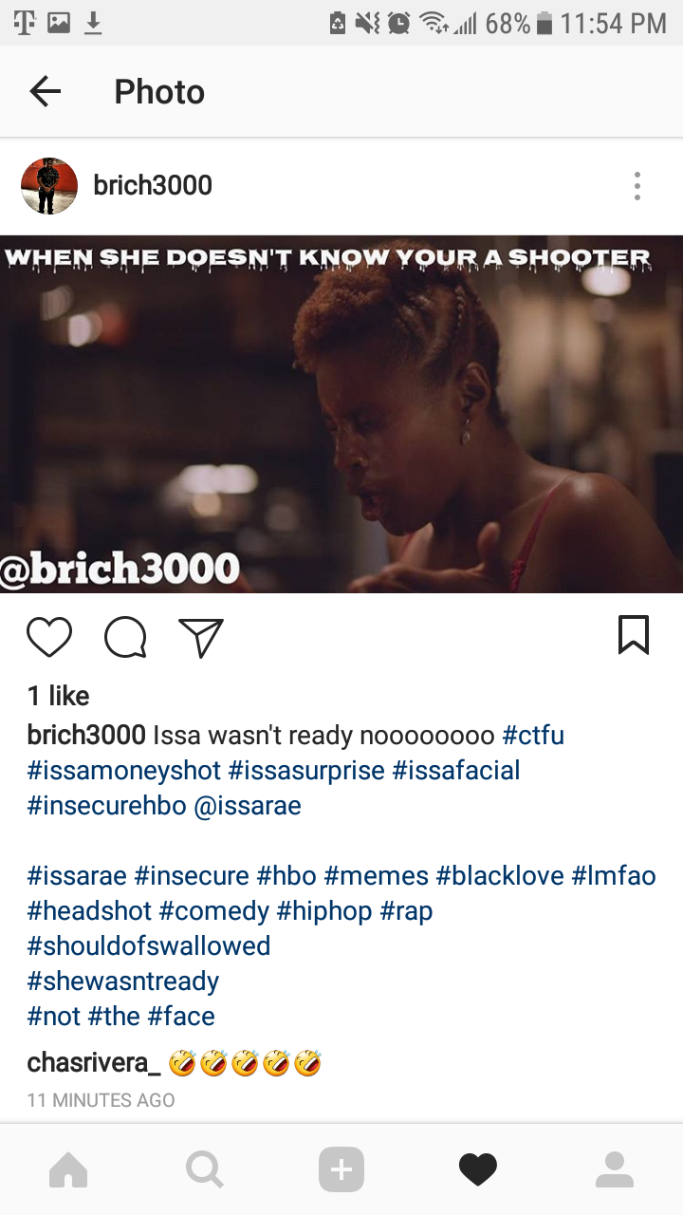
Task: Open Search tab magnifier icon
Action: (205, 1170)
